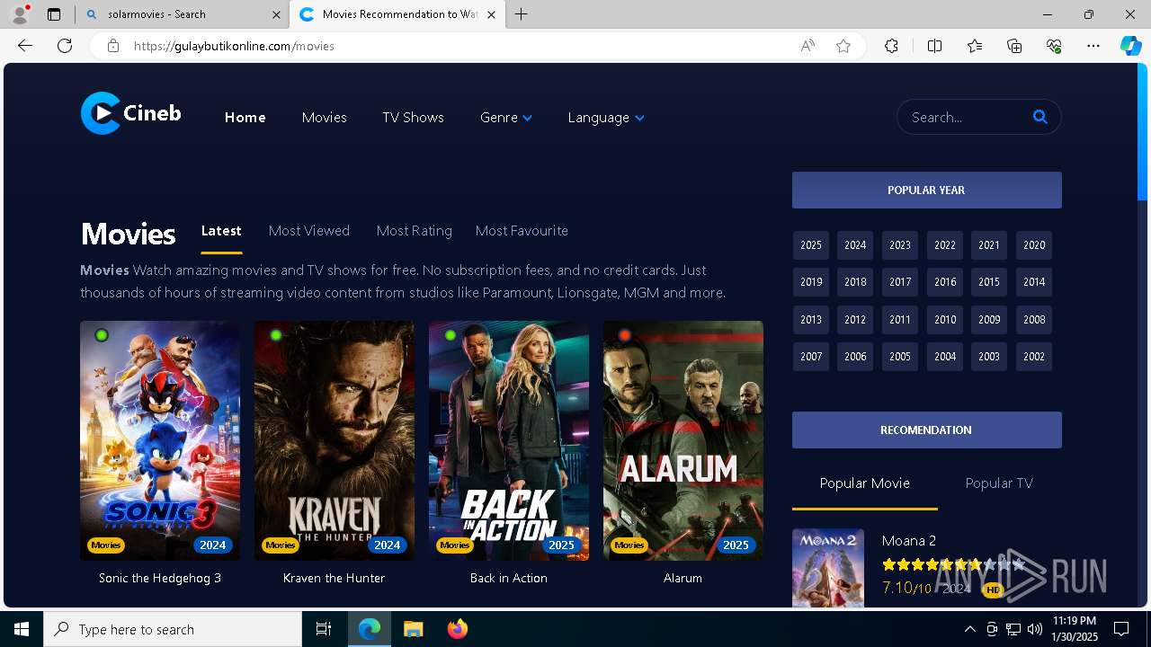Expand the Genre dropdown
Viewport: 1151px width, 647px height.
pos(506,118)
